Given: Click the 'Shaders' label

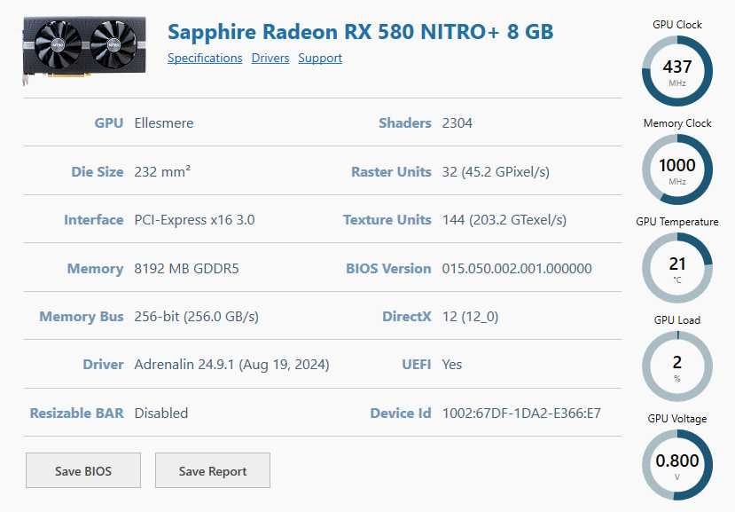Looking at the screenshot, I should tap(405, 123).
